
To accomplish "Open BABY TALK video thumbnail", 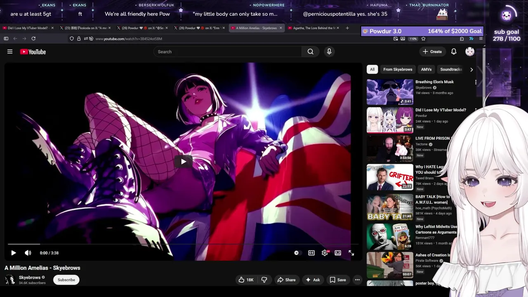I will (390, 207).
